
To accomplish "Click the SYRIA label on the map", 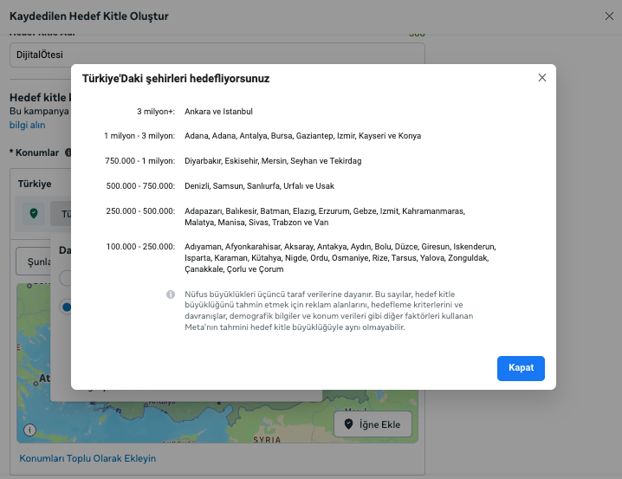I will pyautogui.click(x=266, y=439).
